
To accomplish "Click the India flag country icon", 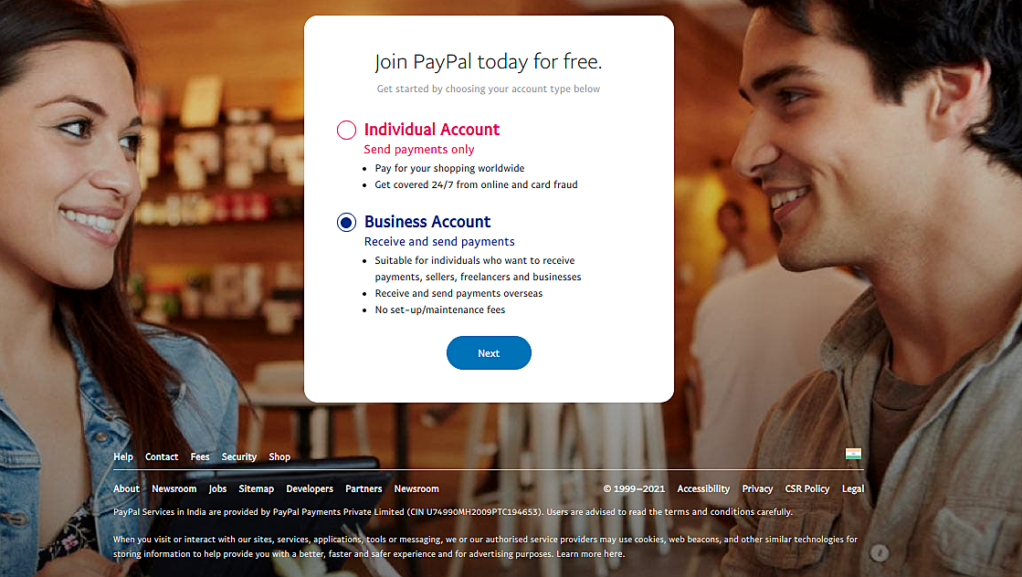I will pyautogui.click(x=853, y=454).
